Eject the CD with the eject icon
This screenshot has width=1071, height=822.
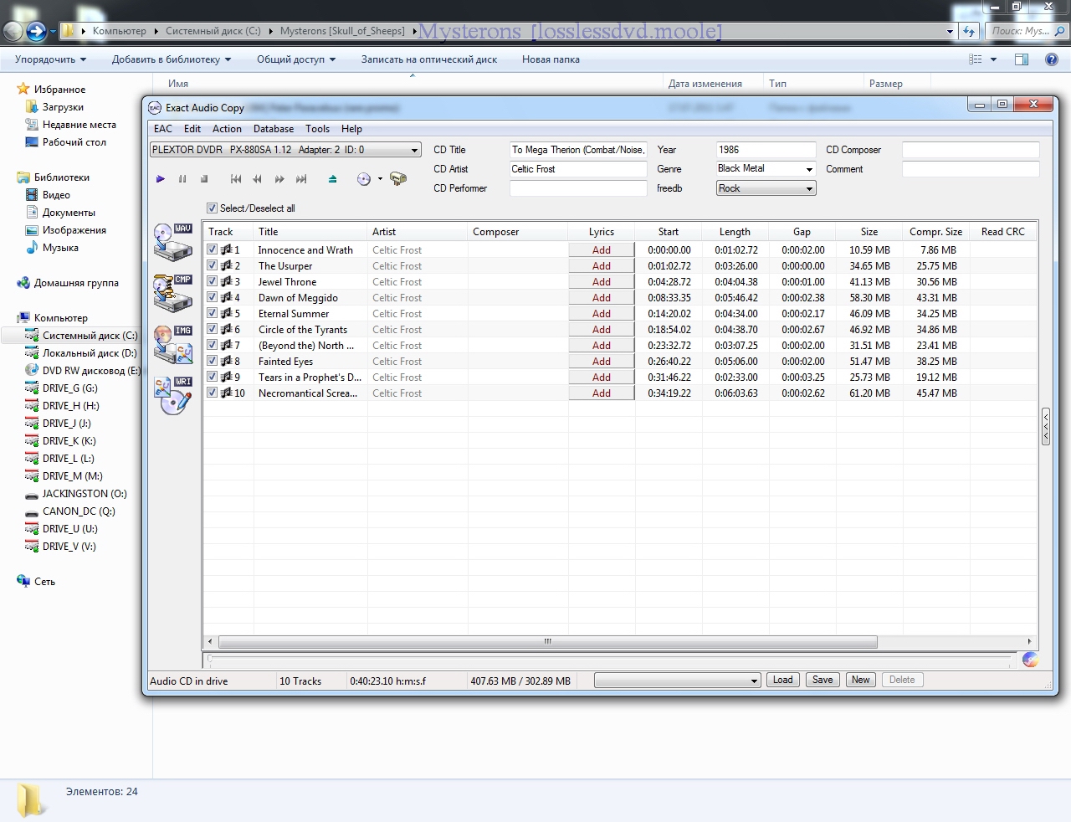pyautogui.click(x=333, y=179)
